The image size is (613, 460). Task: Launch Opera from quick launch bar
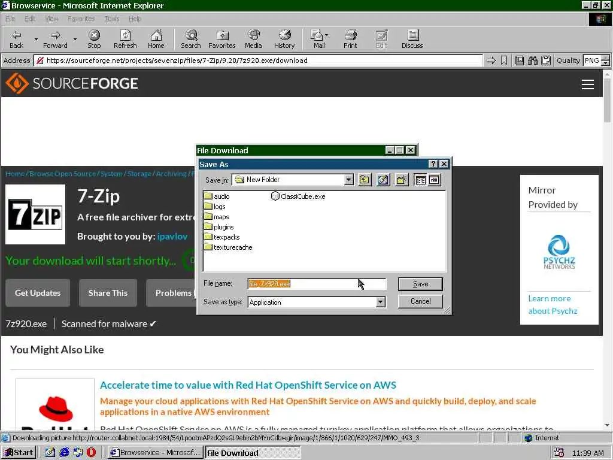(91, 452)
